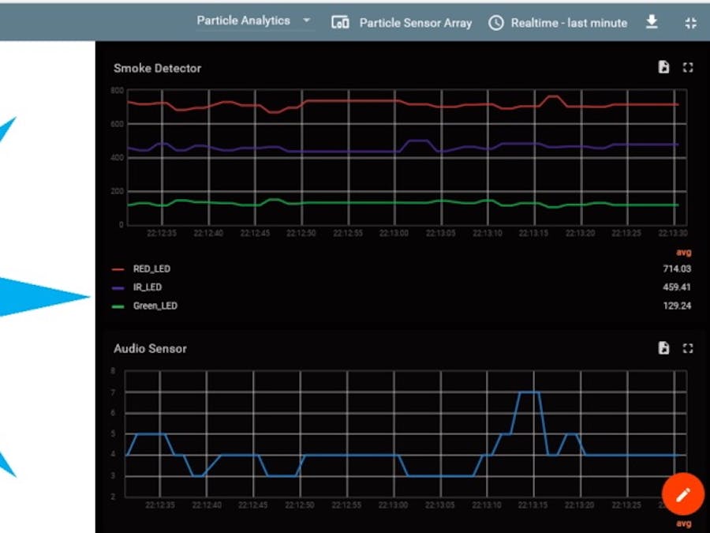Click the green swatch beside Green_LED

pyautogui.click(x=119, y=306)
